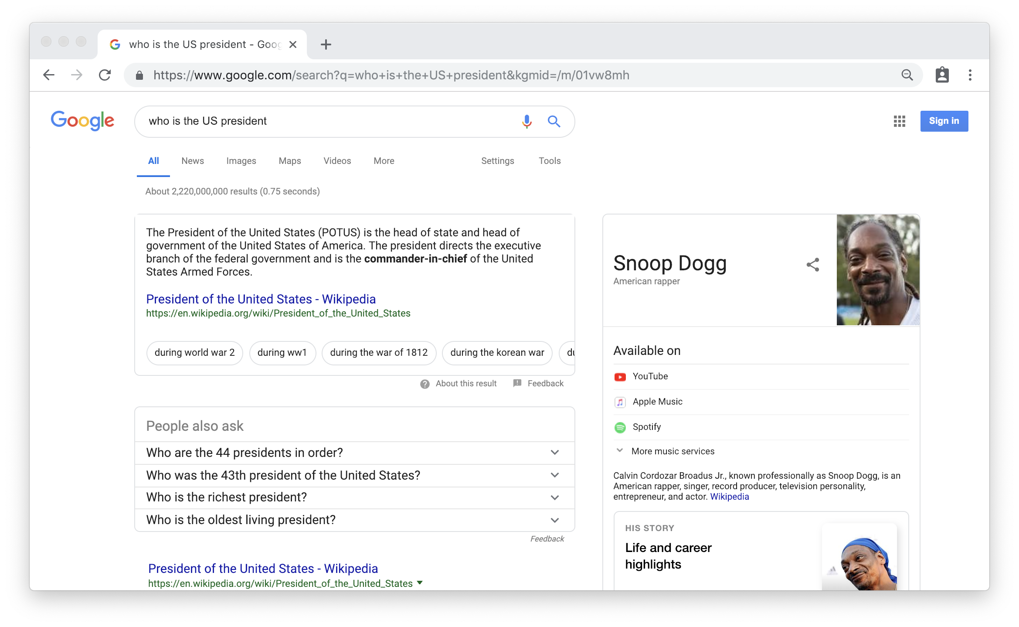Click the Sign in button

click(944, 121)
